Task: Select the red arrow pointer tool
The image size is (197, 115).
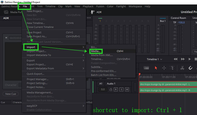Action: point(156,68)
